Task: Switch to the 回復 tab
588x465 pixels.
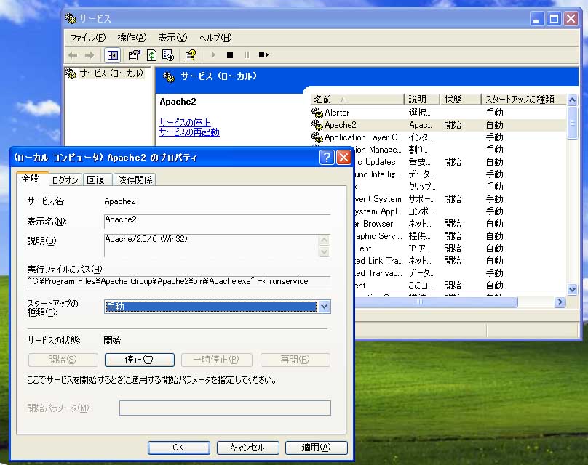Action: (x=96, y=179)
